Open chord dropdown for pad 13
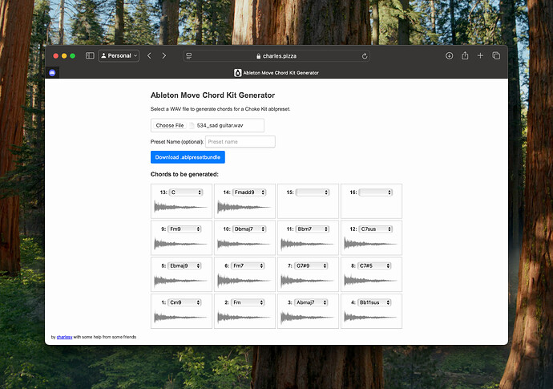This screenshot has width=553, height=389. [x=186, y=192]
